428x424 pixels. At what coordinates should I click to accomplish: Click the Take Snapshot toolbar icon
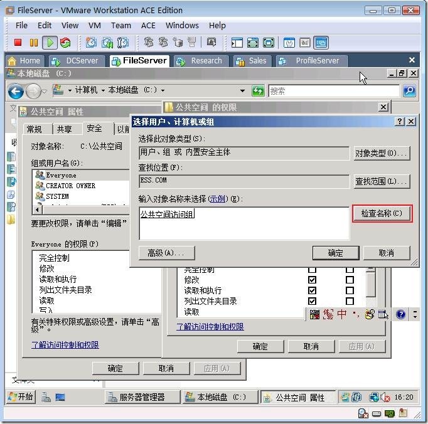click(x=91, y=43)
